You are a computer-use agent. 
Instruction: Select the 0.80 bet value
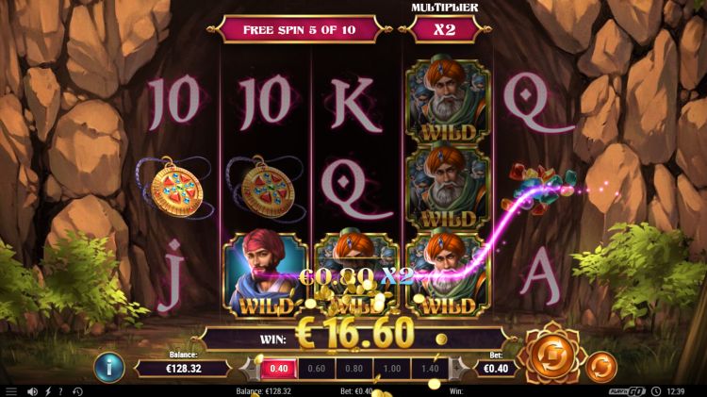353,369
